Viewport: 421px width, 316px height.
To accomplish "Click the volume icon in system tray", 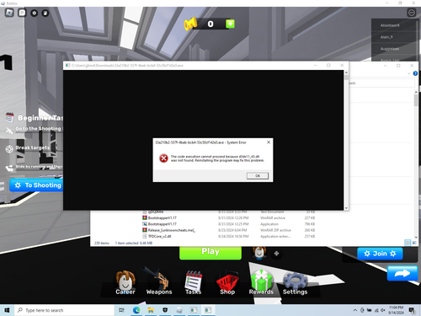I will (x=383, y=310).
